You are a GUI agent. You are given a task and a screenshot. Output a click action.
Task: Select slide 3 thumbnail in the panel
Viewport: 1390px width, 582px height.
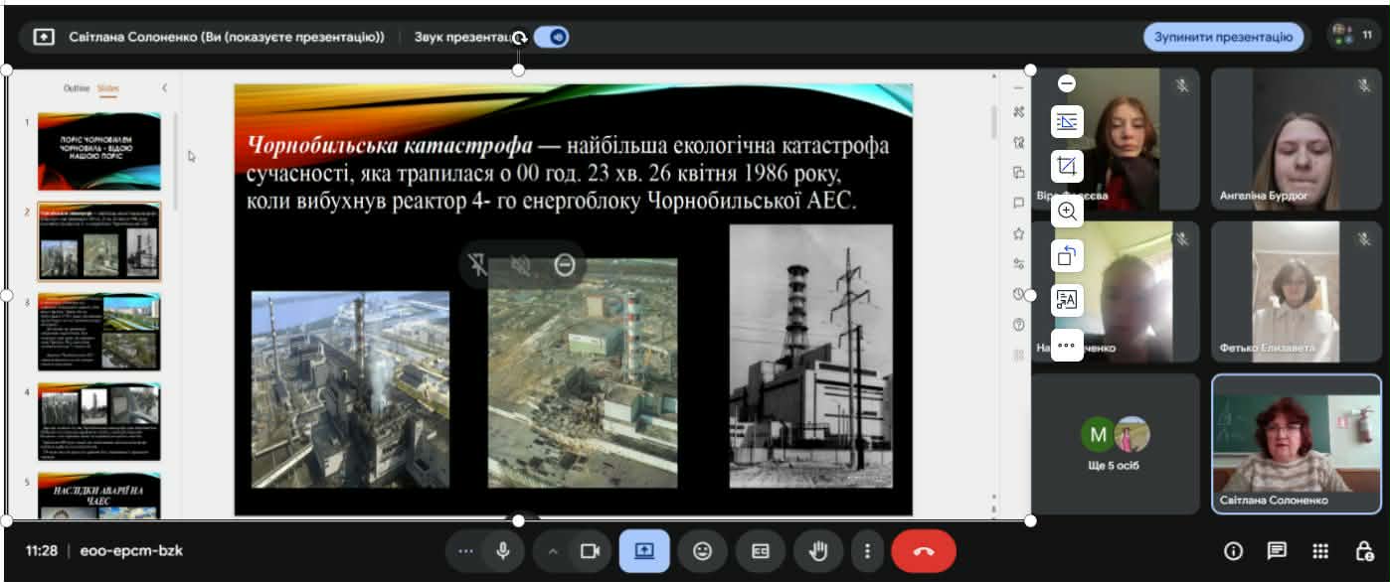click(98, 332)
